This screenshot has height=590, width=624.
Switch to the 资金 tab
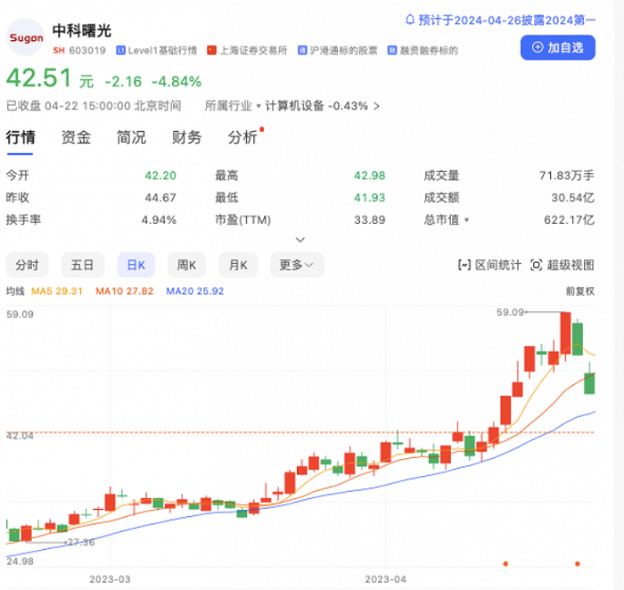coord(76,137)
